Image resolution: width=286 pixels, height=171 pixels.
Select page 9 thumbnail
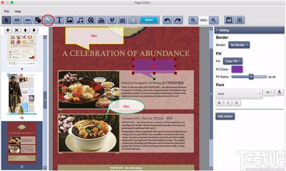(x=22, y=51)
